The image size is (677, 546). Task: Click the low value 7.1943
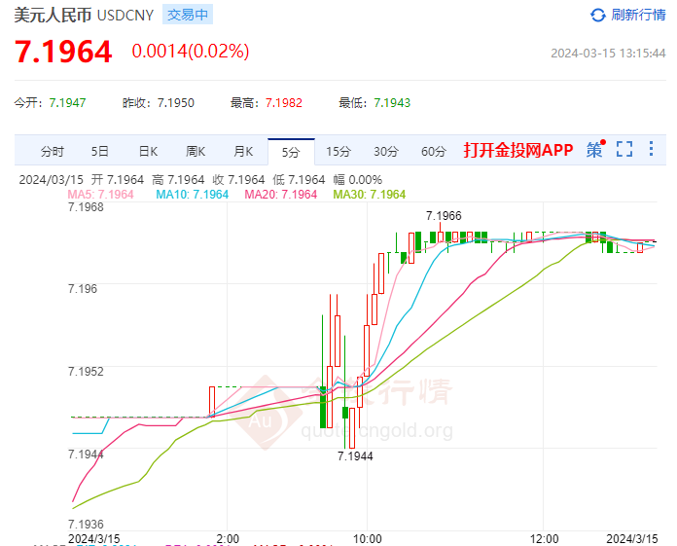coord(392,103)
